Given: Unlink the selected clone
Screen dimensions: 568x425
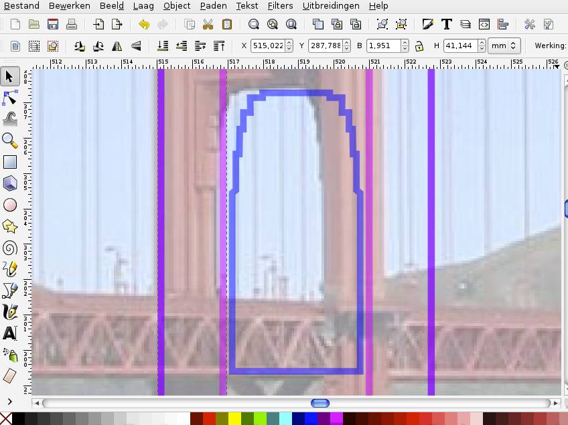Looking at the screenshot, I should coord(356,24).
